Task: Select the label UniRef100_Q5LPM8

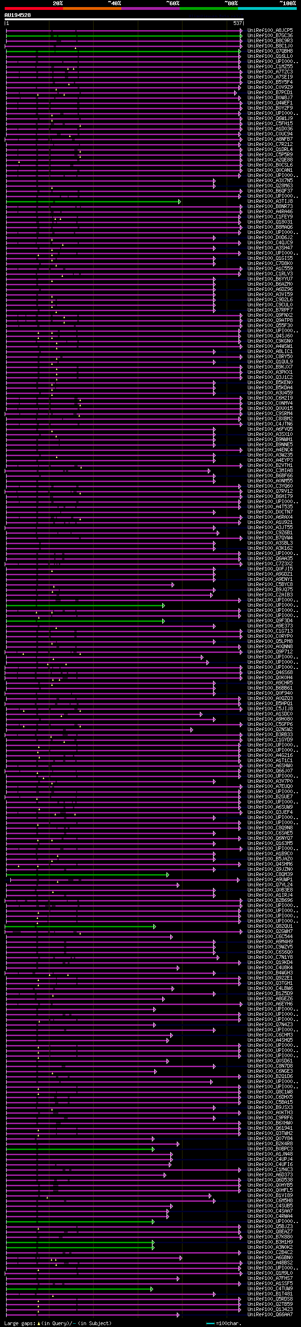Action: pos(270,642)
